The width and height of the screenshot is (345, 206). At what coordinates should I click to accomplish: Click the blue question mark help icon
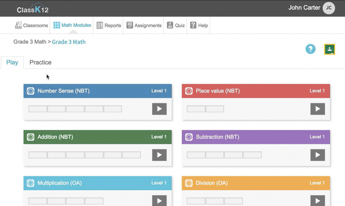(310, 49)
